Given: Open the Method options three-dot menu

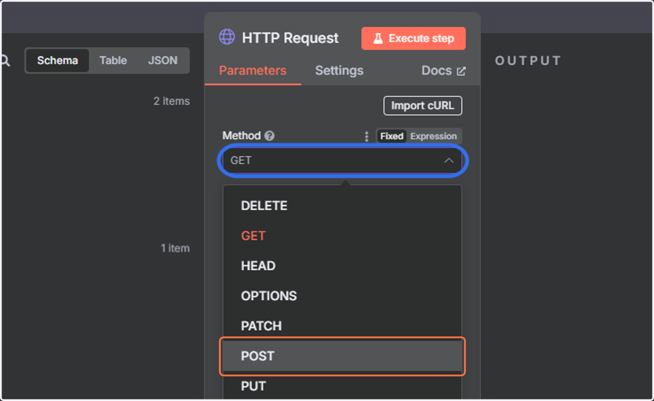Looking at the screenshot, I should 366,136.
